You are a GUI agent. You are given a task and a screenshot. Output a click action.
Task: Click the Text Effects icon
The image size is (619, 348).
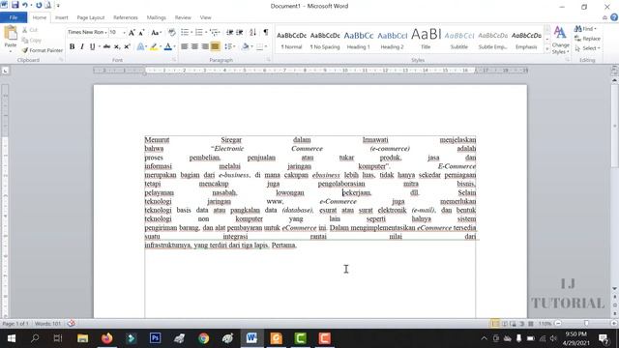[x=140, y=46]
